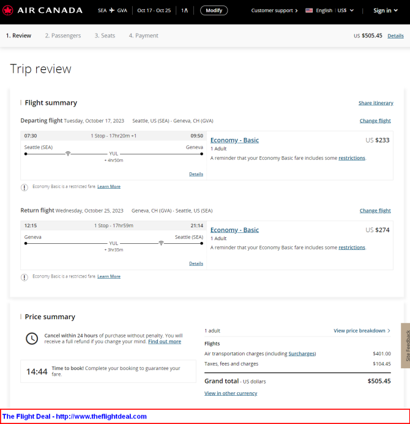Click warning icon under departing flight card
Screen dimensions: 410x424
(x=24, y=187)
